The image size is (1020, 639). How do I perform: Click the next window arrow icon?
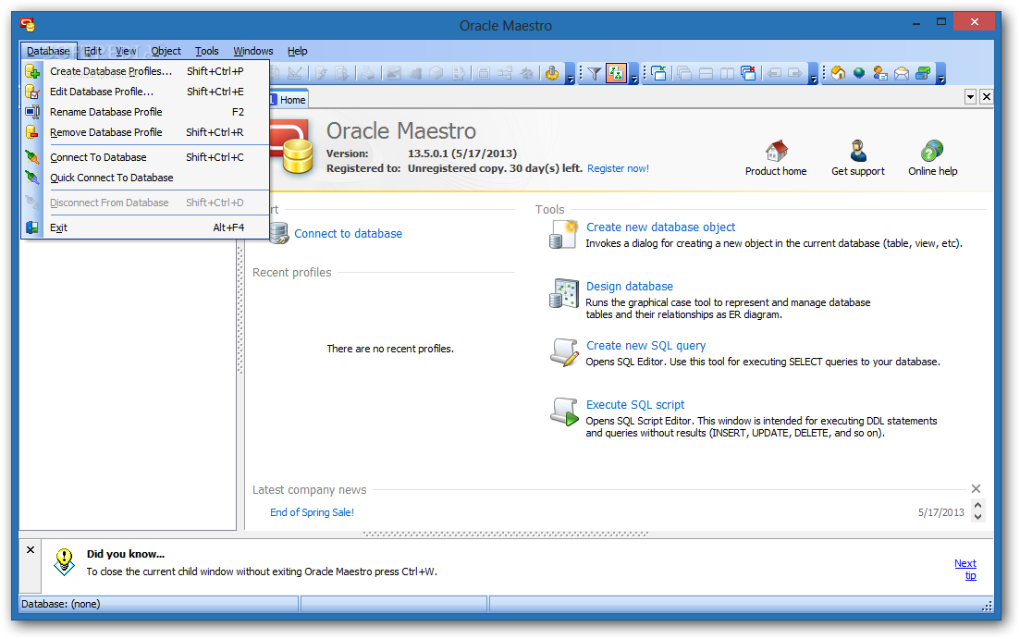[x=795, y=74]
